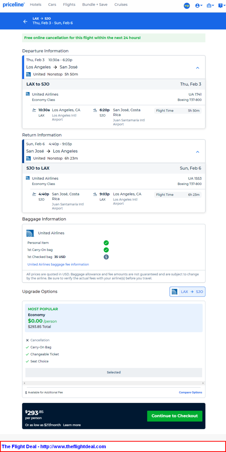The width and height of the screenshot is (226, 452).
Task: Click takeoff icon next to 4:40p
Action: 34,194
